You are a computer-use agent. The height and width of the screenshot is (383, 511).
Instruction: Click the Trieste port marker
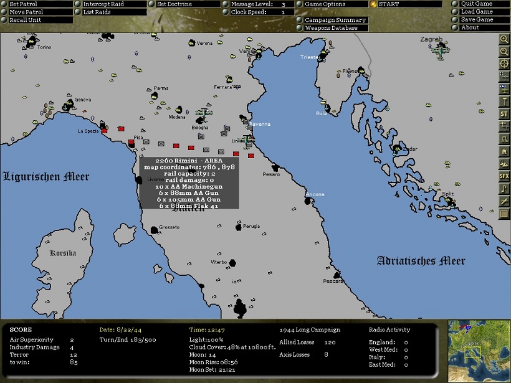coord(321,57)
